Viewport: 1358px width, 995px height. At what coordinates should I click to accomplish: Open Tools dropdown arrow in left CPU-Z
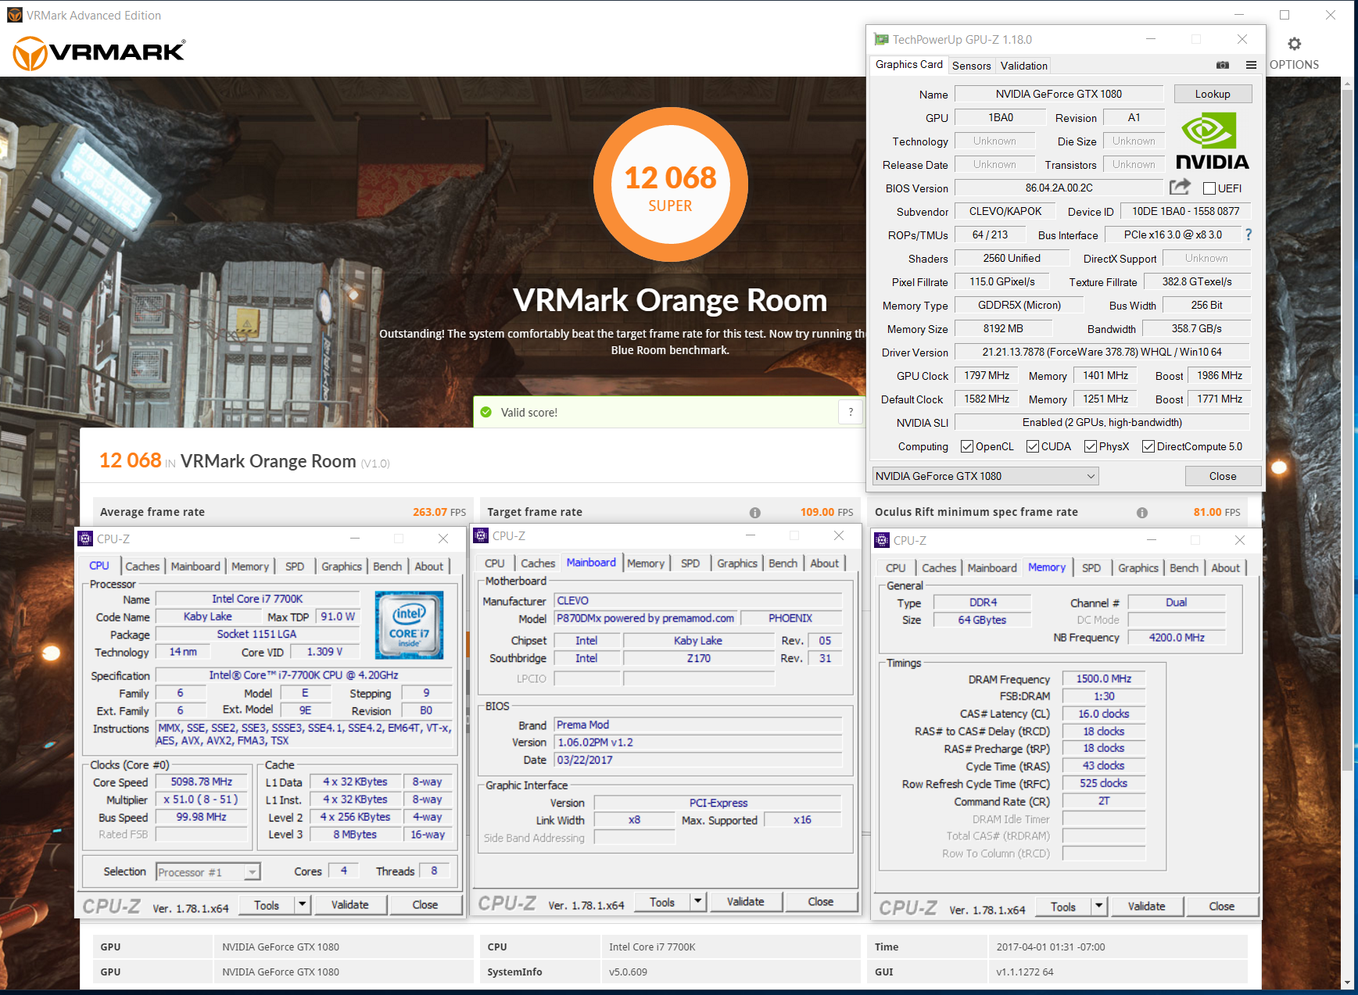tap(303, 905)
